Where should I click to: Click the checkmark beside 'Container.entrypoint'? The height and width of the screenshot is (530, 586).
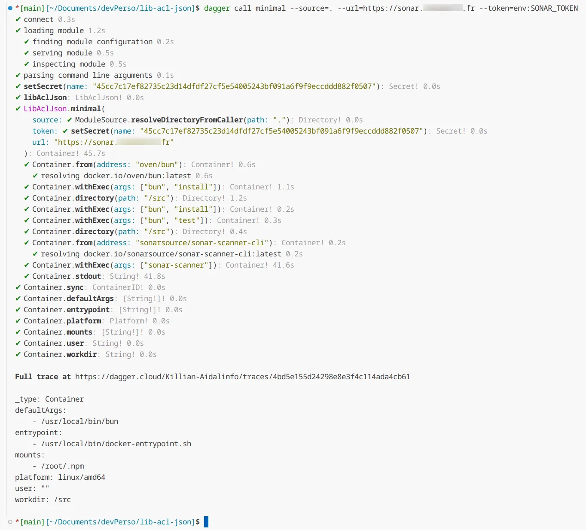pos(18,310)
